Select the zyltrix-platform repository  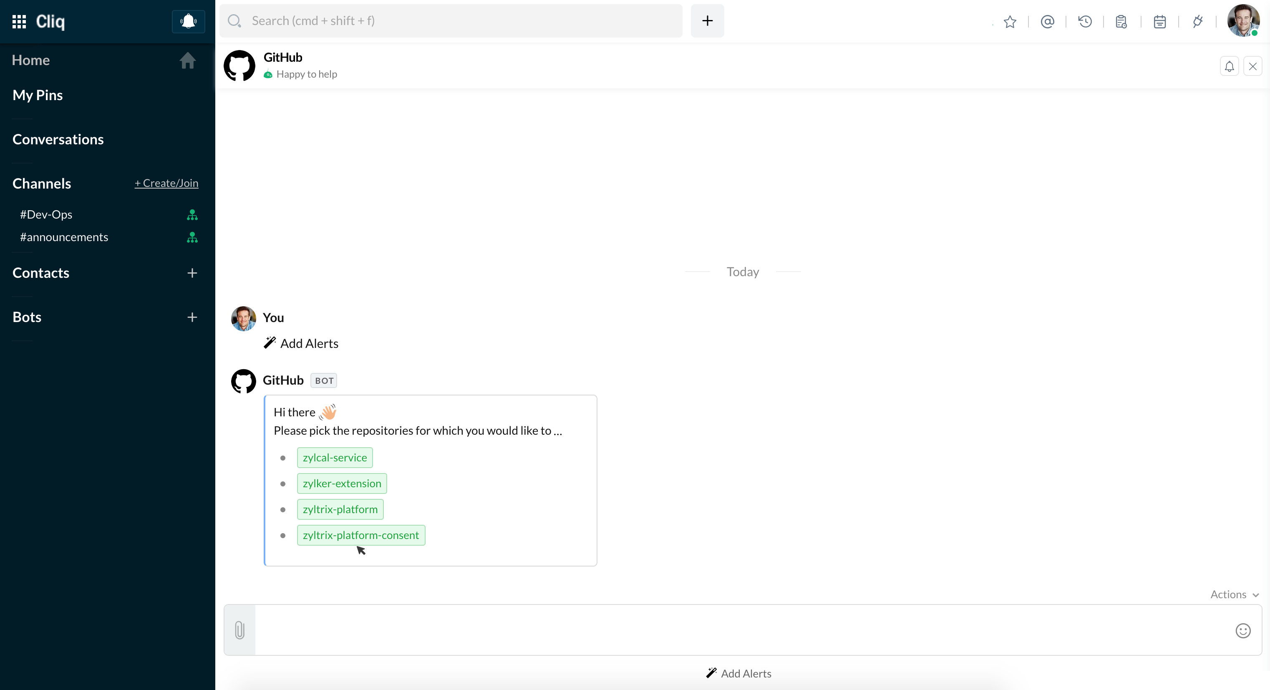coord(340,510)
